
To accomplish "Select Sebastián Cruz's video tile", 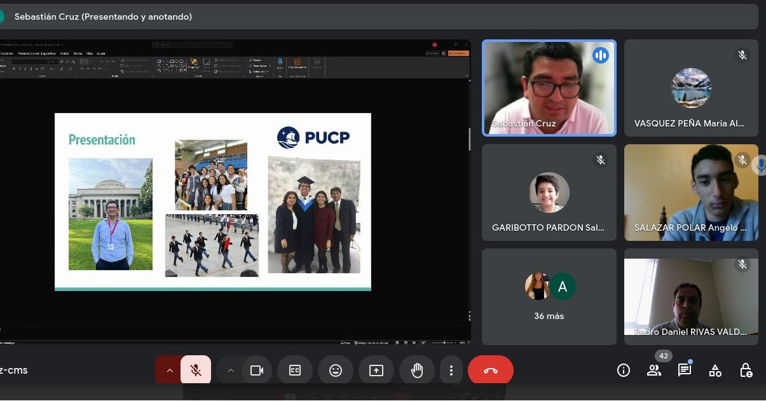I will tap(549, 88).
